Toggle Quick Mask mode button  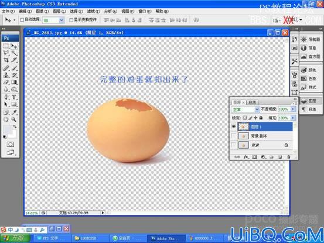[11, 144]
